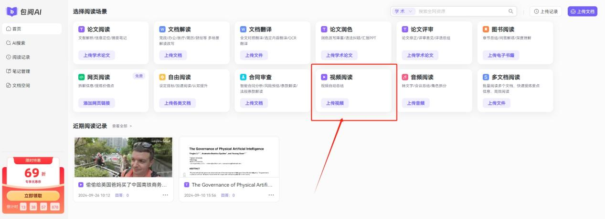Click 上传文件 under 多文档阅读
Screen dimensions: 605x219
pyautogui.click(x=497, y=103)
